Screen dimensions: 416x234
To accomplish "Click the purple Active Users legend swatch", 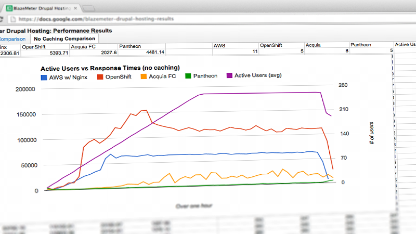I will tap(229, 75).
